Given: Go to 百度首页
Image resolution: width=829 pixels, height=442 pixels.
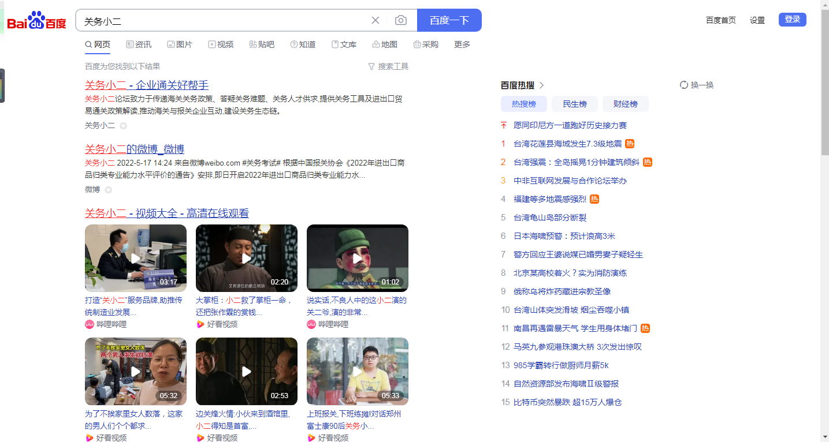Looking at the screenshot, I should (721, 20).
